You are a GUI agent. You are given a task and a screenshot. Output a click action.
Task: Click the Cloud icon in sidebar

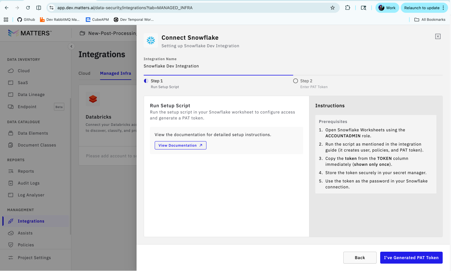click(11, 71)
